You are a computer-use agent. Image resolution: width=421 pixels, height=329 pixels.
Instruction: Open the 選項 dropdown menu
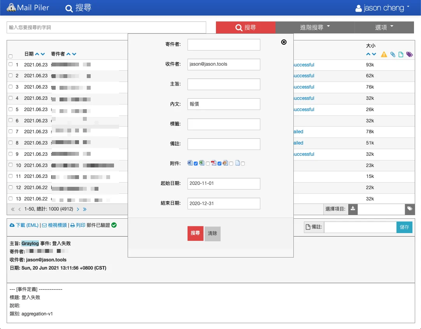point(384,27)
